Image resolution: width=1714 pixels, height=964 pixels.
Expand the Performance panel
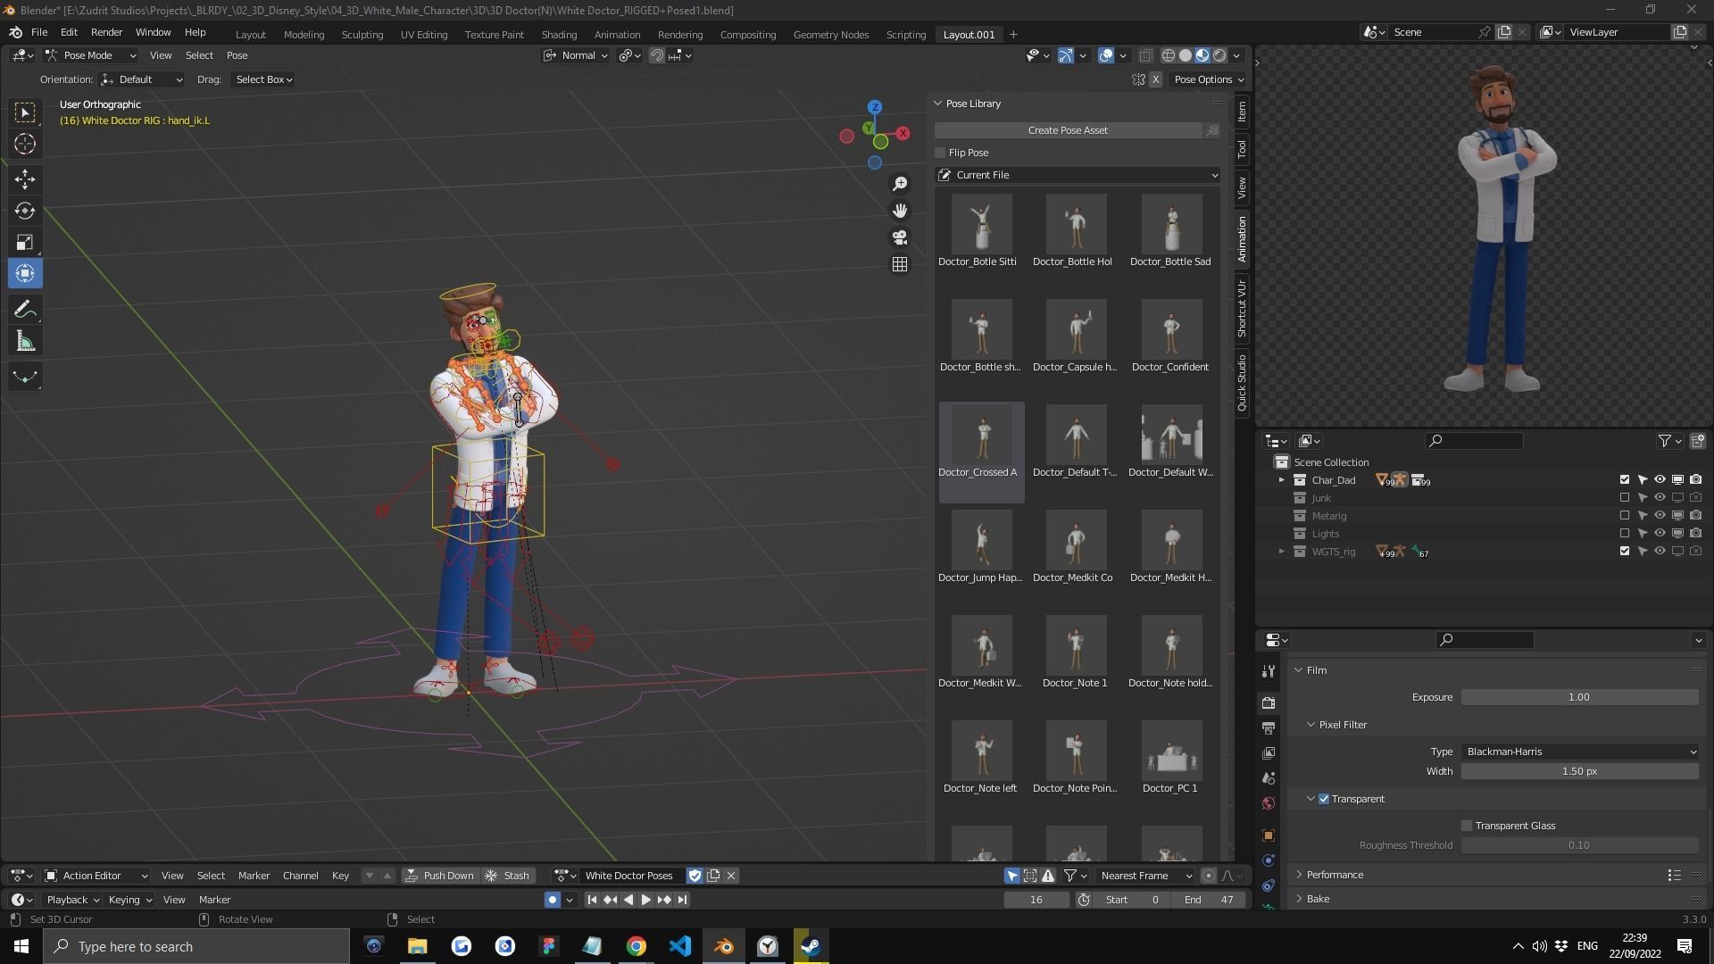click(1334, 875)
